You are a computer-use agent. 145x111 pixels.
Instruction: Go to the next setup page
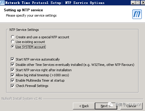coord(106,106)
